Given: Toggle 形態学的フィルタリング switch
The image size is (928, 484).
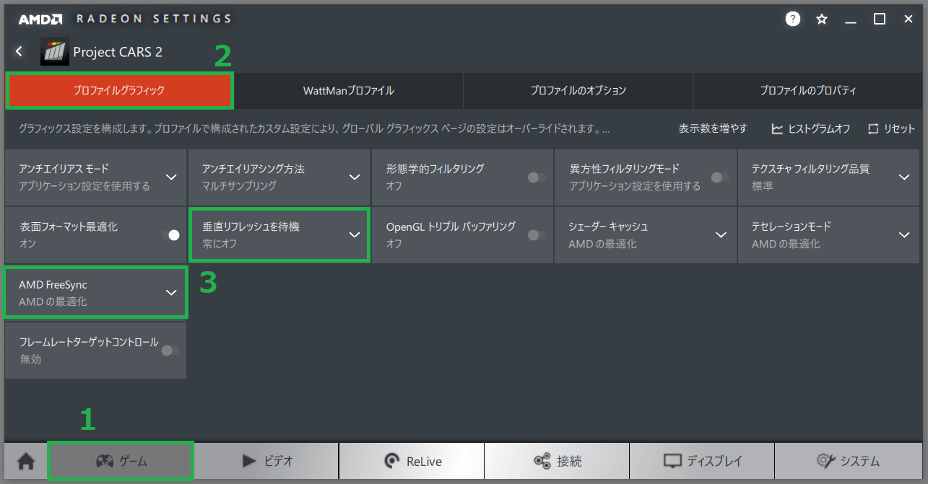Looking at the screenshot, I should click(536, 177).
